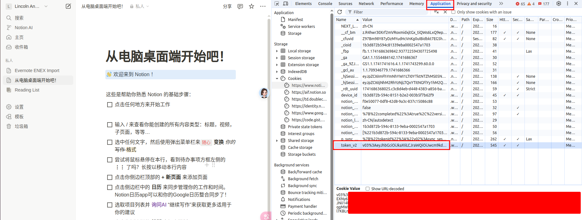Check the 输入 / 来查看 to-do item
This screenshot has height=220, width=582.
click(x=110, y=125)
